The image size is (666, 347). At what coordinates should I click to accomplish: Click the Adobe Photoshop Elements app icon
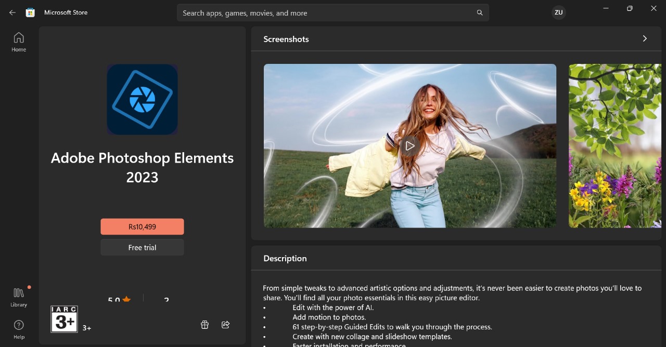click(x=142, y=99)
